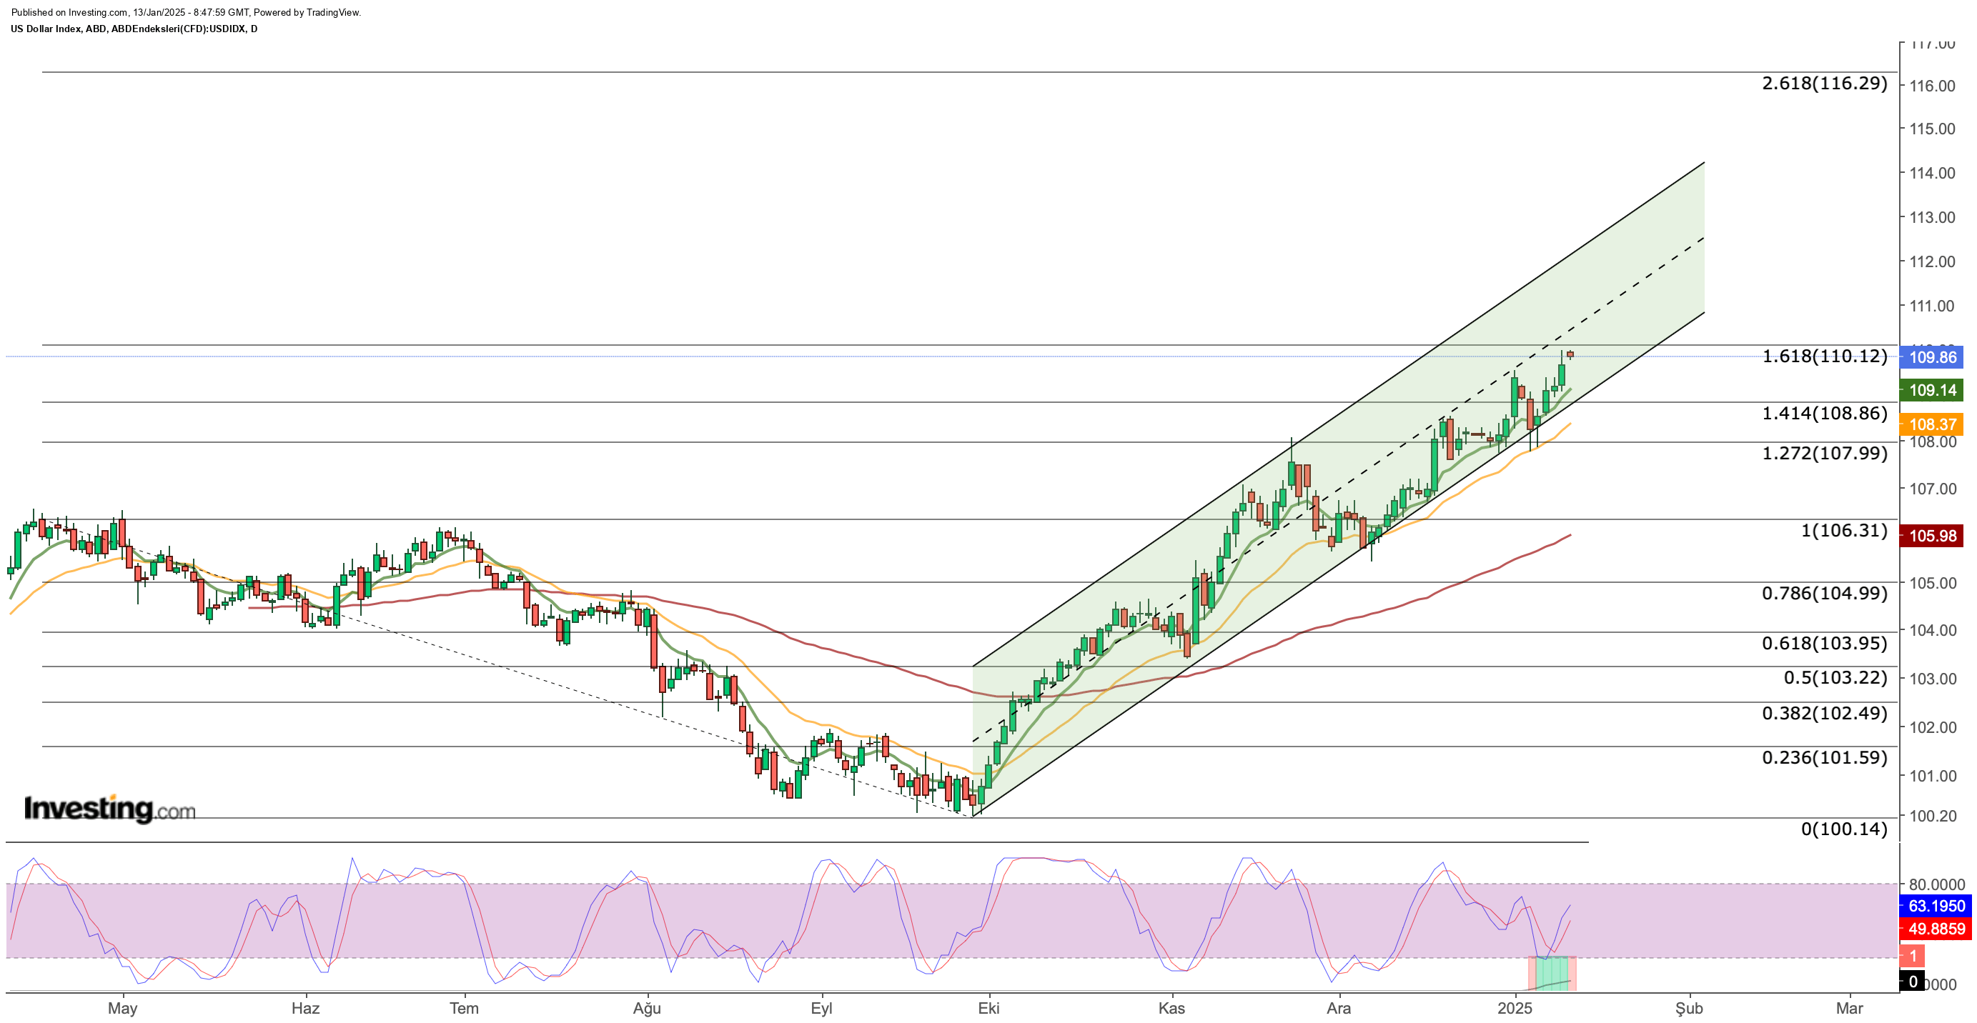The width and height of the screenshot is (1977, 1023).
Task: Click the stochastic red value tag 49.8859
Action: pos(1935,929)
